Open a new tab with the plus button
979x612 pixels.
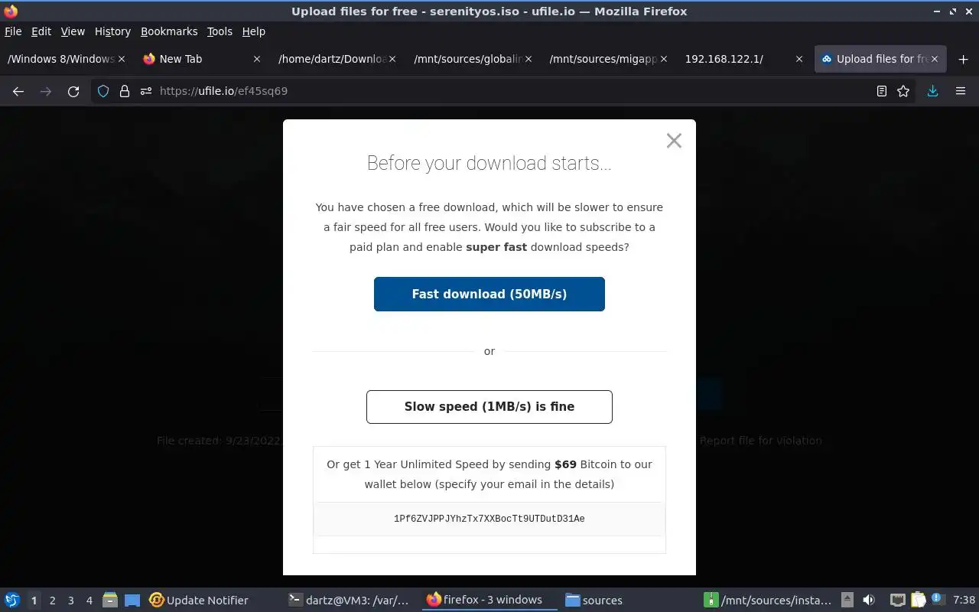coord(963,59)
